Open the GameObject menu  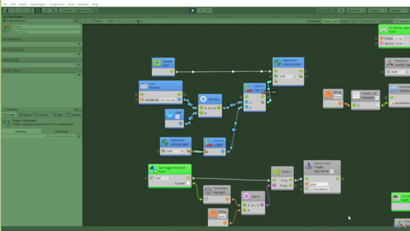38,4
